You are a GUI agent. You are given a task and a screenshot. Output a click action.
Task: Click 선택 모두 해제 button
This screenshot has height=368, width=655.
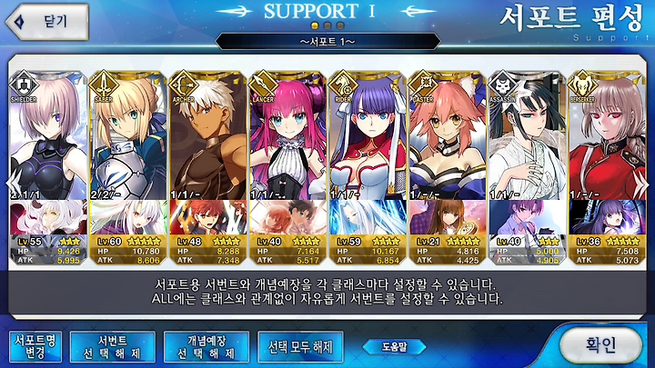[x=300, y=347]
